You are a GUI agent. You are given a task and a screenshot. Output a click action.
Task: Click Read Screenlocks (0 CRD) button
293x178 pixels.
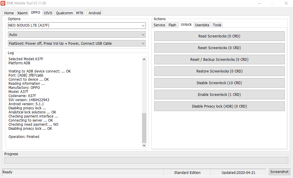219,36
